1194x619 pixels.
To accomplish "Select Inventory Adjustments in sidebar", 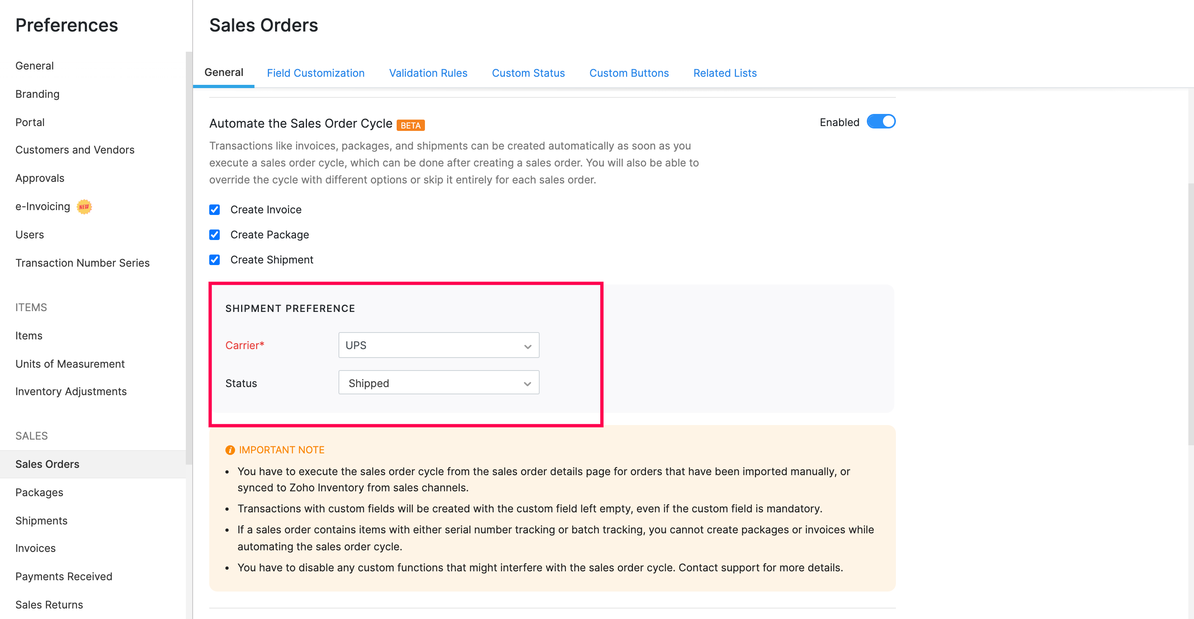I will [x=71, y=391].
